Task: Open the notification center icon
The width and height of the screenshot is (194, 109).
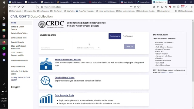Action: click(x=4, y=105)
